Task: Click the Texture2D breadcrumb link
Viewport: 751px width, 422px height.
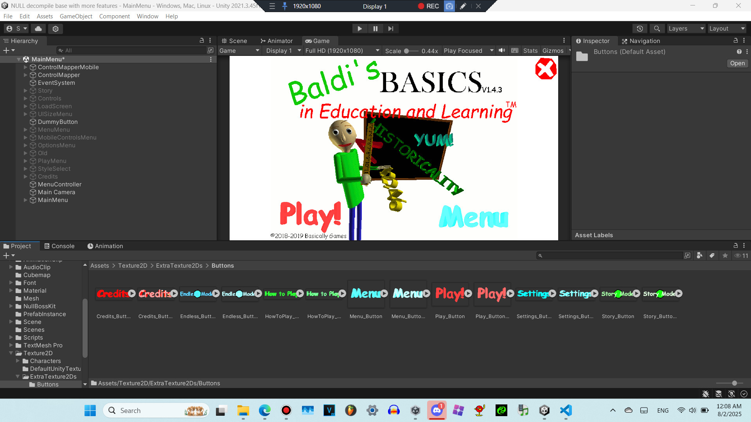Action: pyautogui.click(x=133, y=265)
